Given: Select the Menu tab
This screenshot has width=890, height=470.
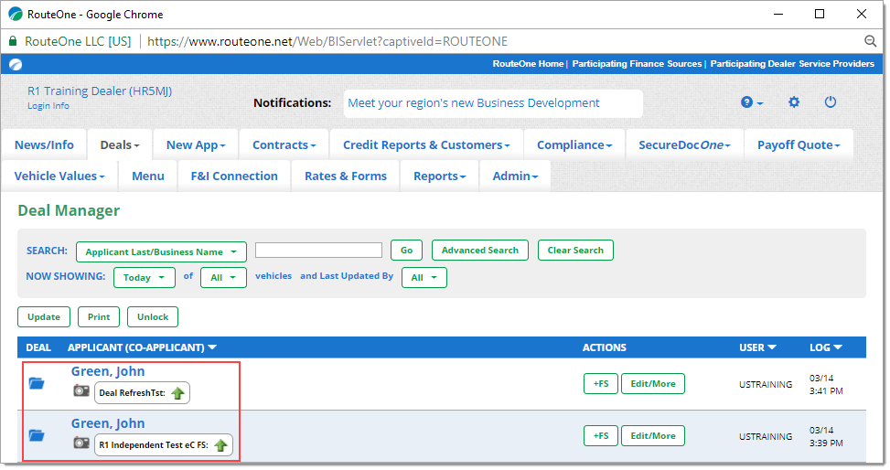Looking at the screenshot, I should 148,176.
